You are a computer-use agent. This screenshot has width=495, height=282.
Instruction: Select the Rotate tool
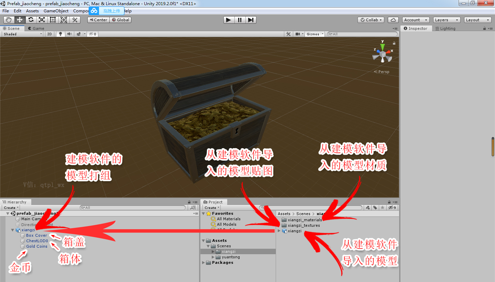point(31,20)
